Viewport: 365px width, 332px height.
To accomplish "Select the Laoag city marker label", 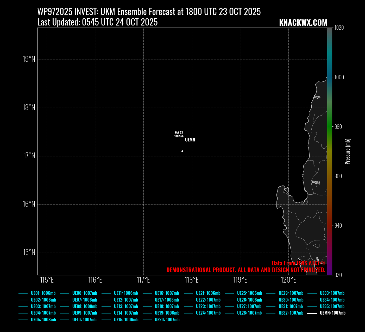I will tap(317, 97).
